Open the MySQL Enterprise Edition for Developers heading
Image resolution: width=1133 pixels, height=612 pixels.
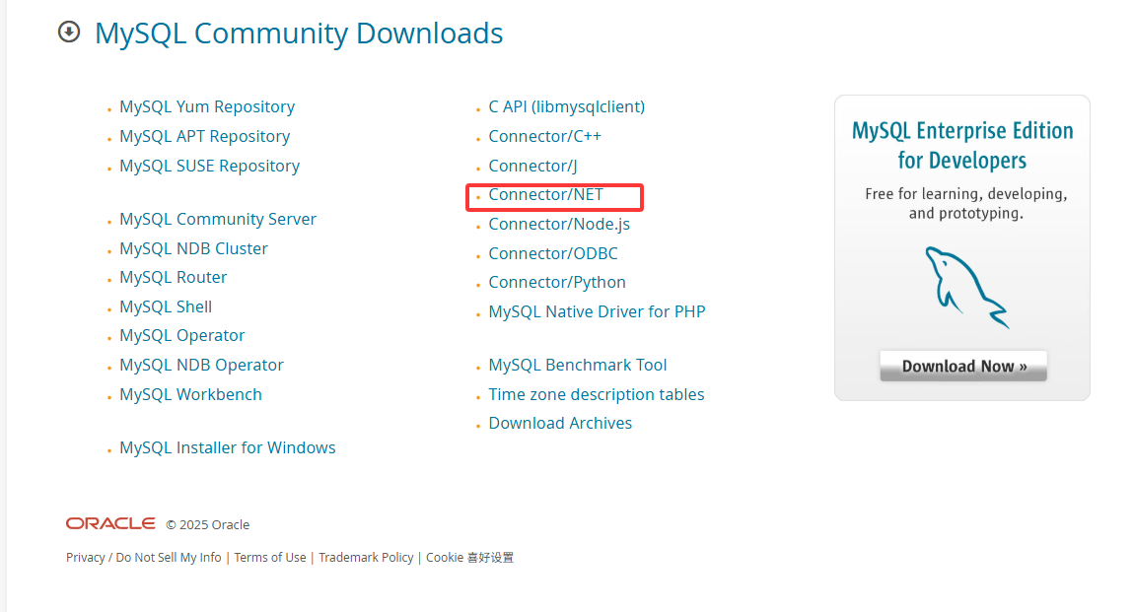pyautogui.click(x=962, y=145)
